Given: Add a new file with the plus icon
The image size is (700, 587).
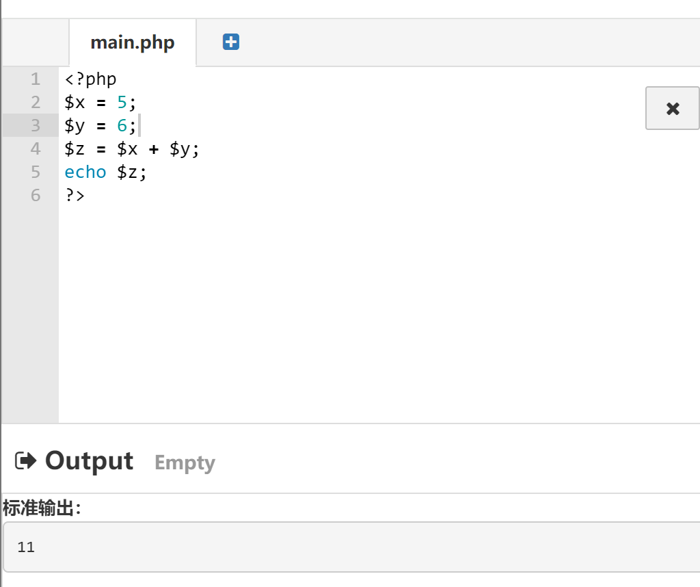Looking at the screenshot, I should pyautogui.click(x=231, y=42).
